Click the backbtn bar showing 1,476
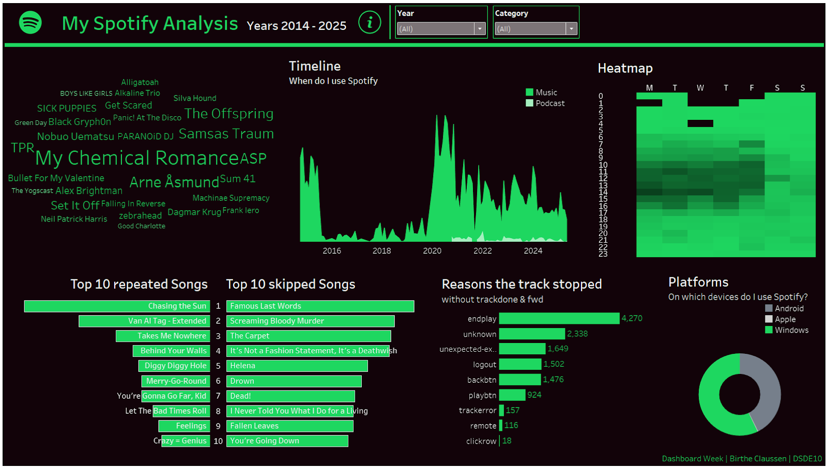This screenshot has width=827, height=468. [x=520, y=380]
